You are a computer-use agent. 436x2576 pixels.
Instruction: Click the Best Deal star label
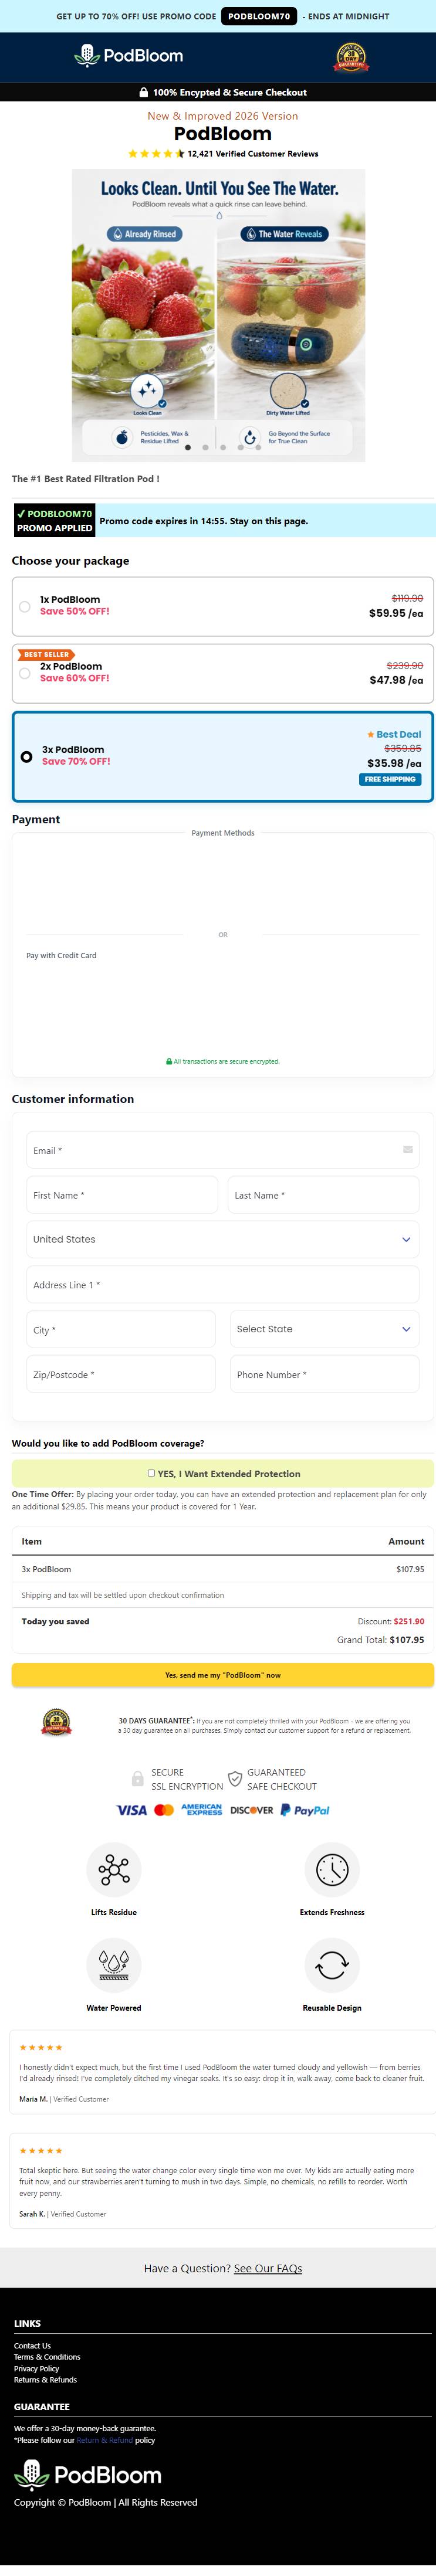coord(393,734)
